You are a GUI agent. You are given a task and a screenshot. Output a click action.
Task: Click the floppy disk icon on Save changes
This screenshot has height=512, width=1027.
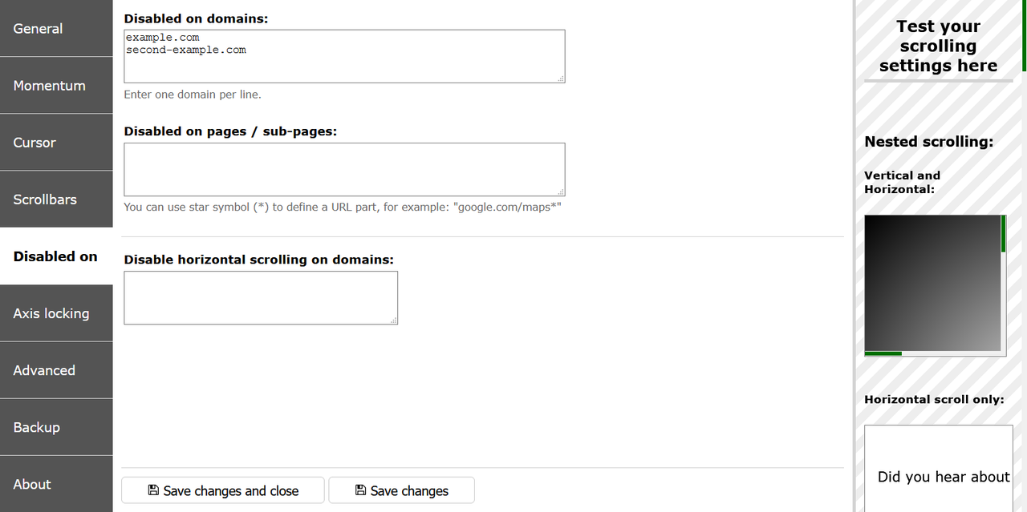pos(360,490)
